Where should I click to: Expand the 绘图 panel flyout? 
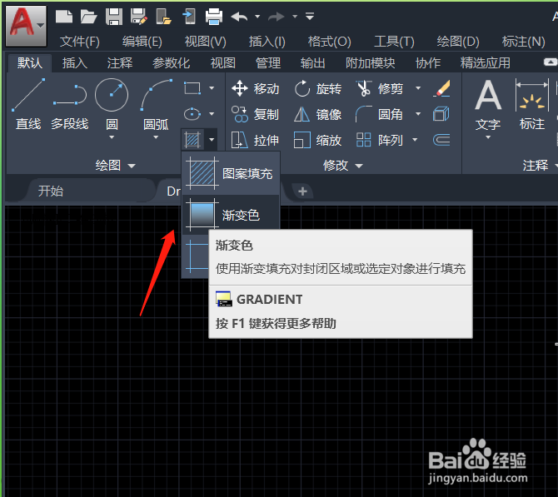[115, 166]
